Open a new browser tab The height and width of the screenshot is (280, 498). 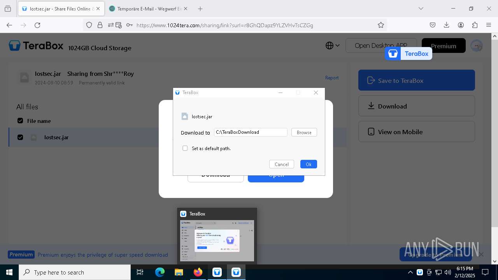pyautogui.click(x=200, y=9)
